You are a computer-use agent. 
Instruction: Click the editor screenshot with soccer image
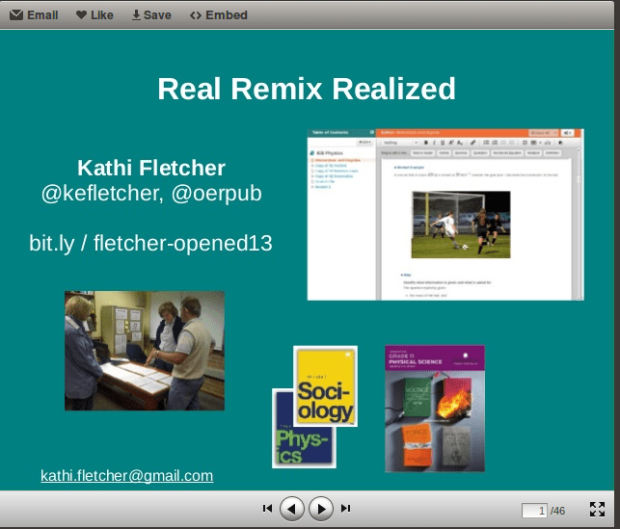[x=447, y=213]
